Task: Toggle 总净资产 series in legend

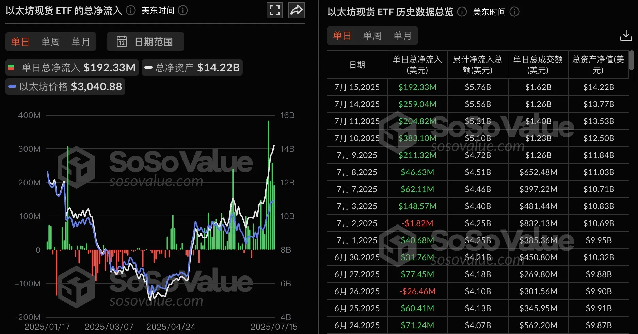Action: pos(192,67)
